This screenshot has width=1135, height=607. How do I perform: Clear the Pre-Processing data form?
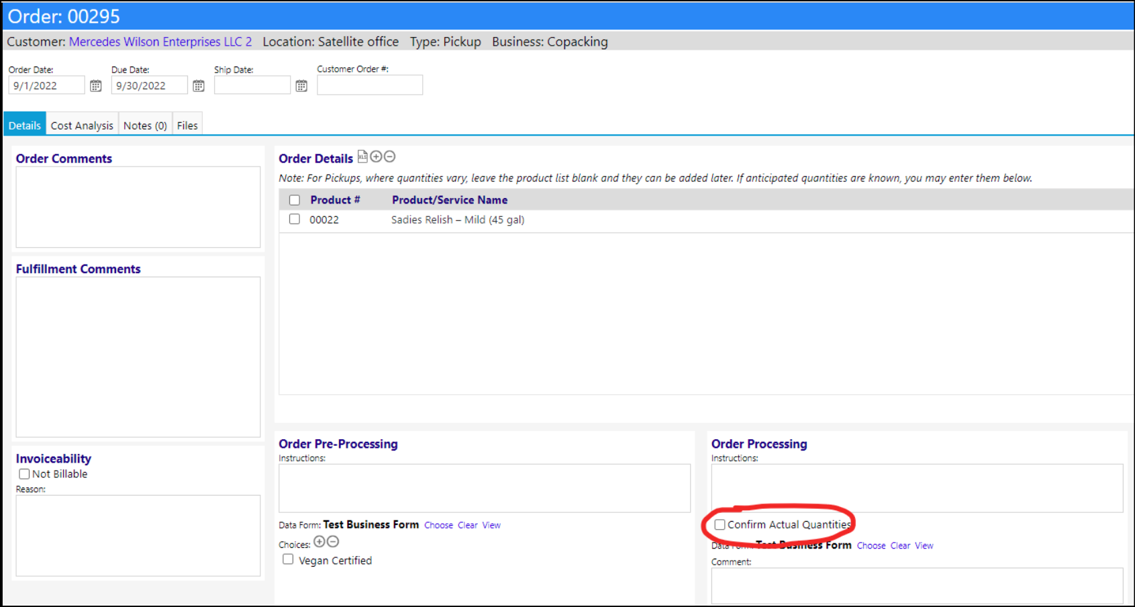coord(468,525)
